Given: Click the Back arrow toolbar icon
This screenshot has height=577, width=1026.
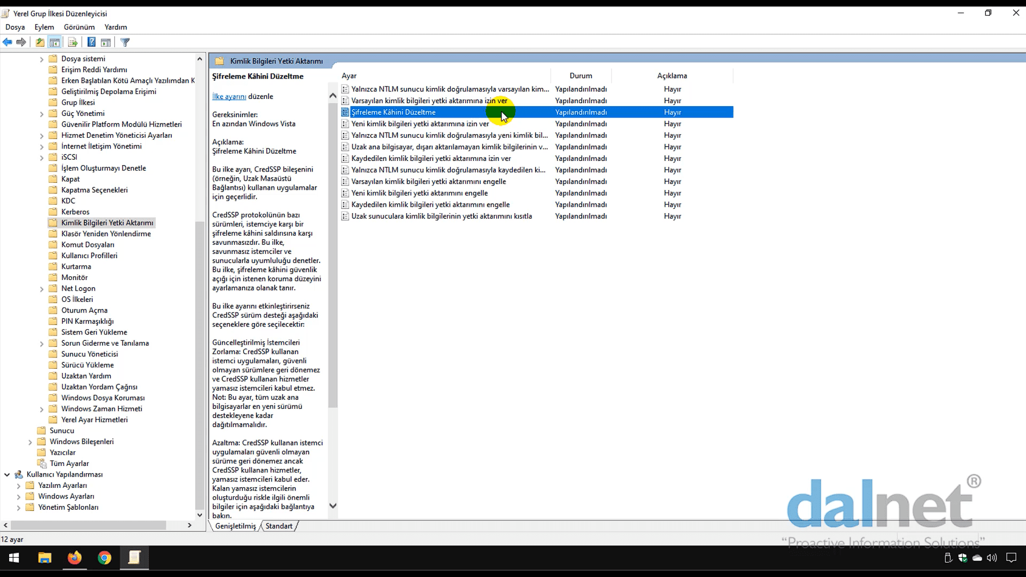Looking at the screenshot, I should coord(7,42).
